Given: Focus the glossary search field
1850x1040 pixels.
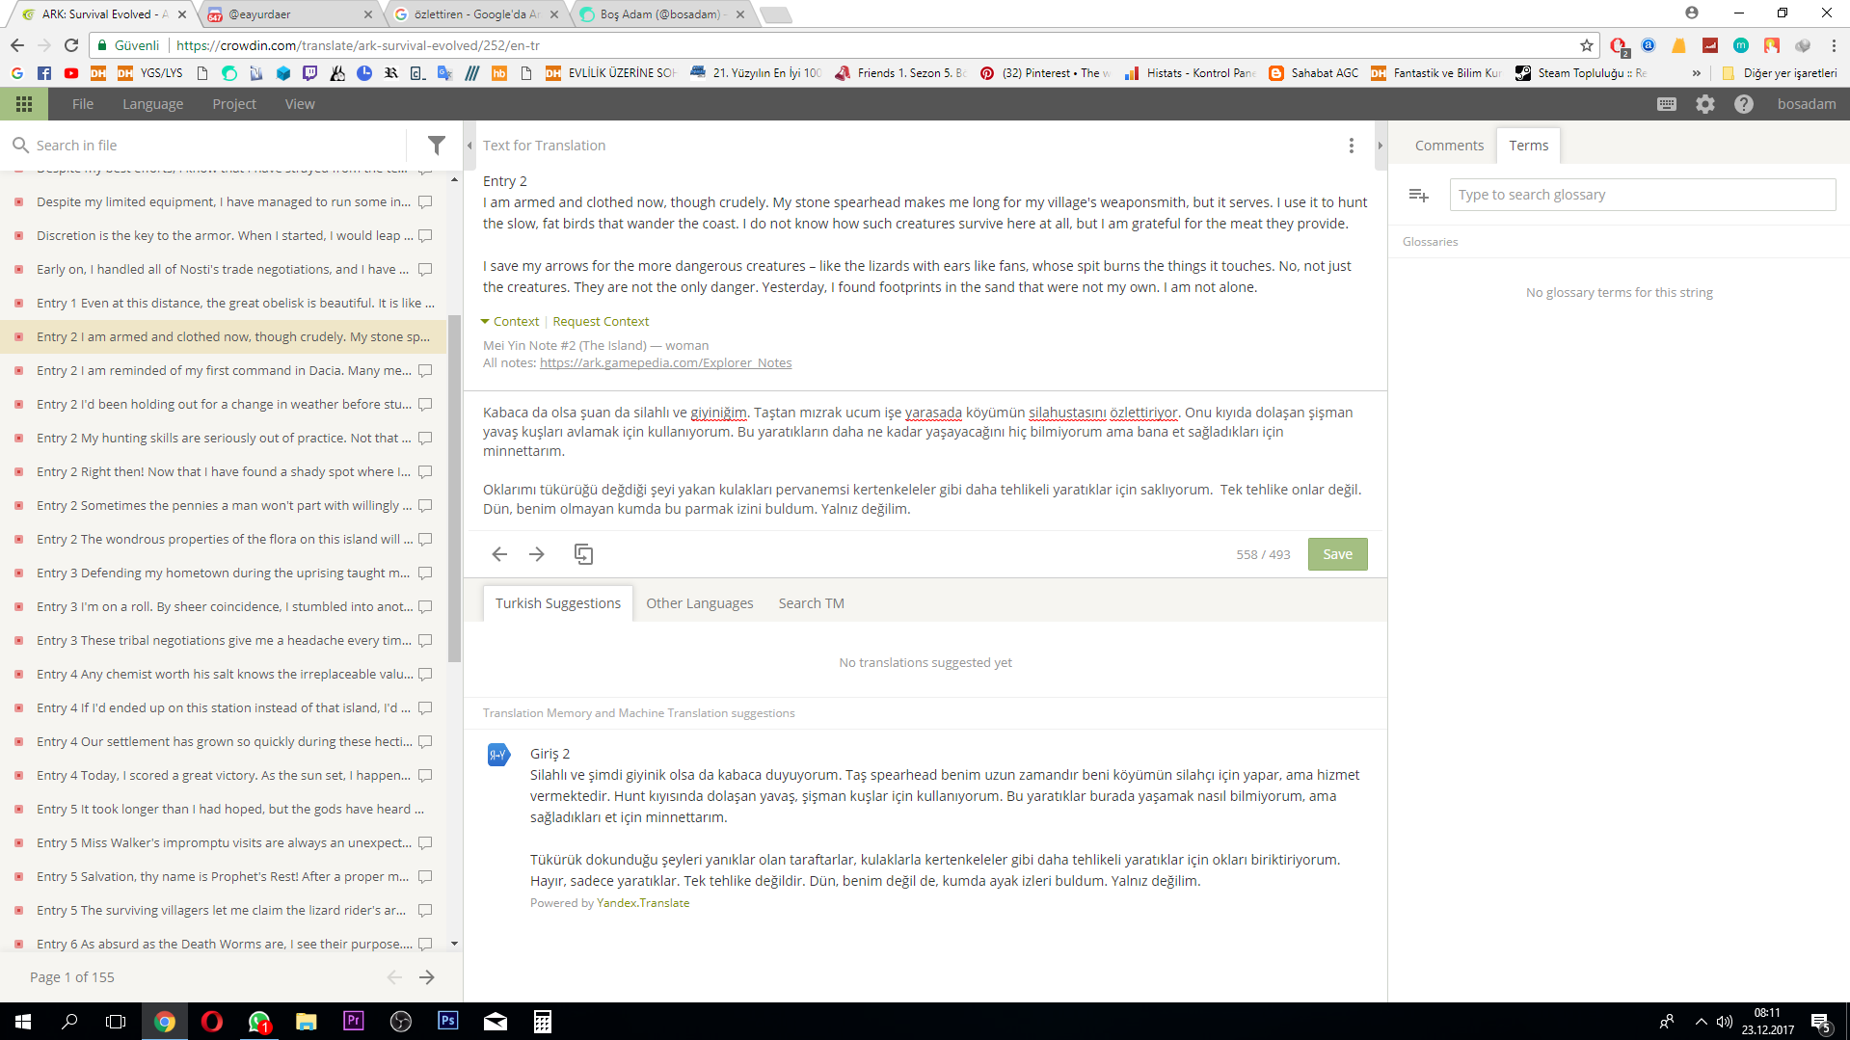Looking at the screenshot, I should point(1643,195).
